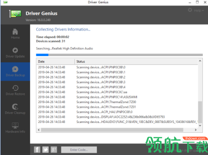This screenshot has height=155, width=208.
Task: Select log row ACPI_HAL\PNP0C08\0
Action: 117,112
